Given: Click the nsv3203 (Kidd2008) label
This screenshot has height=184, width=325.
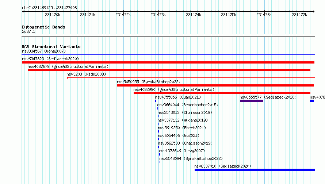Looking at the screenshot, I should click(x=86, y=74).
